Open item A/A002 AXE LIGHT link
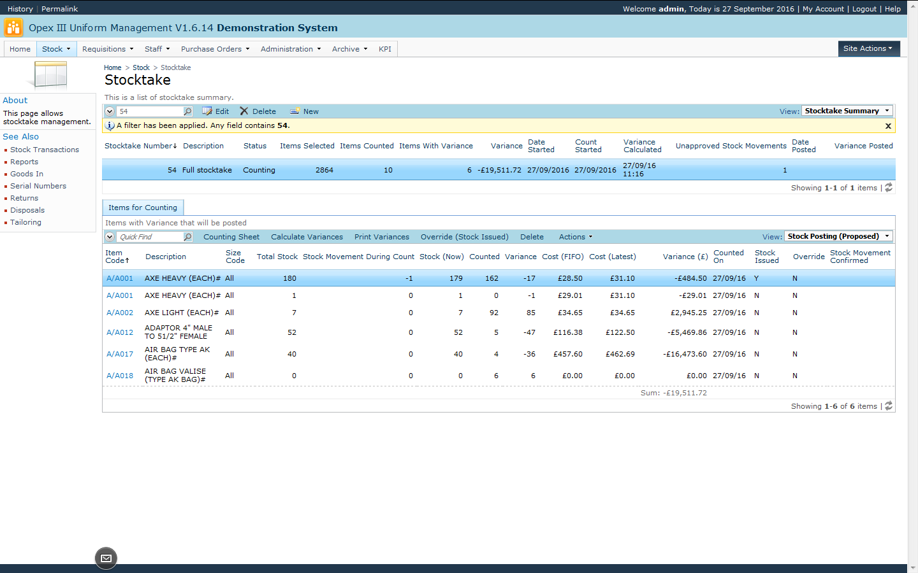The image size is (918, 573). [120, 313]
